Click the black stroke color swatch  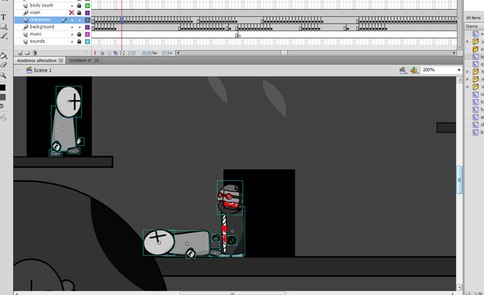click(2, 88)
